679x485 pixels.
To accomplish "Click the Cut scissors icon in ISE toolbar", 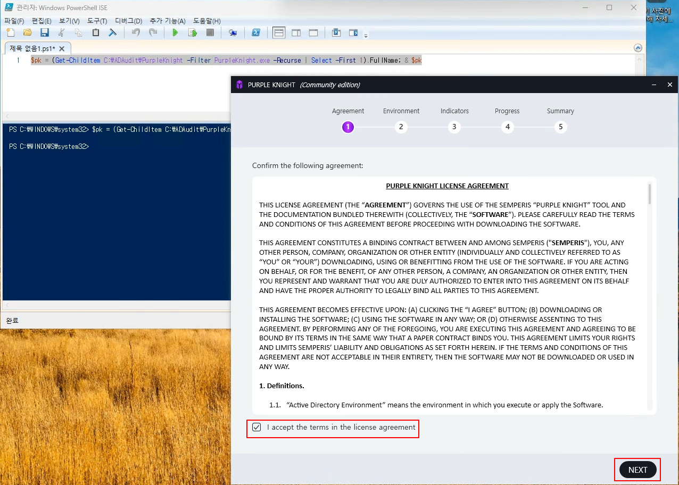I will (x=62, y=32).
